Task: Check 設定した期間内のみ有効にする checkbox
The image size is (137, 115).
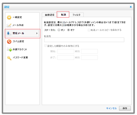Action: (x=45, y=46)
